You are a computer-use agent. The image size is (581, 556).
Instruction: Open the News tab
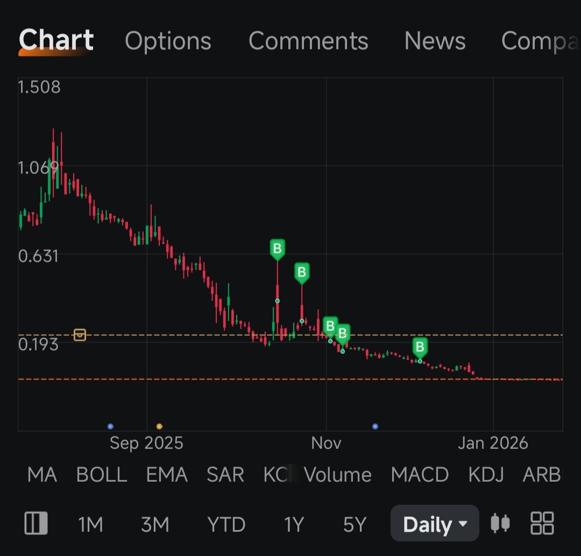pyautogui.click(x=435, y=41)
